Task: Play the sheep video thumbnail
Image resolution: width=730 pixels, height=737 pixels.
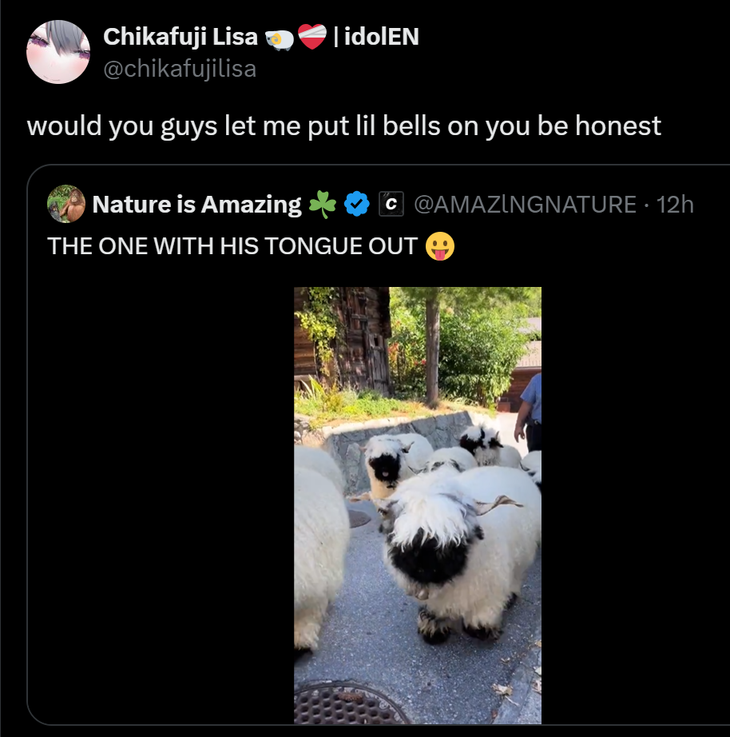Action: click(x=418, y=505)
